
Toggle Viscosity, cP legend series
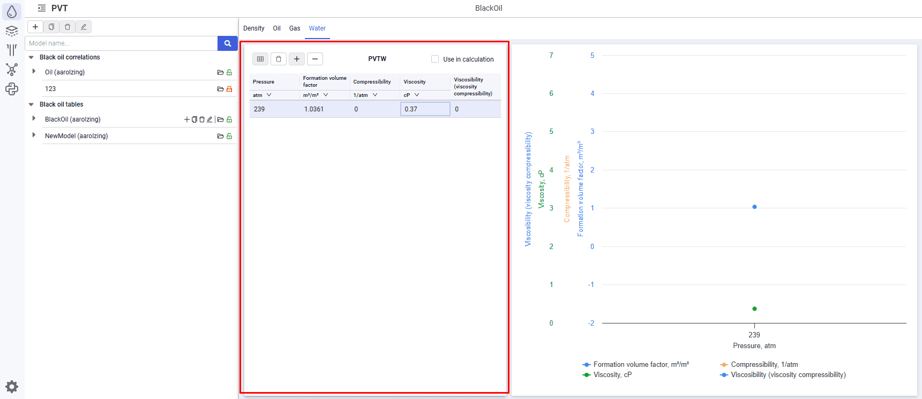607,374
